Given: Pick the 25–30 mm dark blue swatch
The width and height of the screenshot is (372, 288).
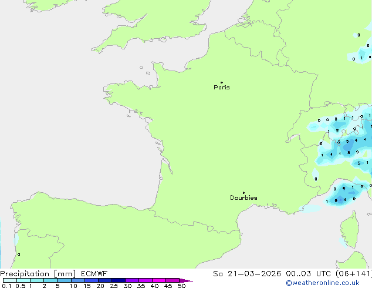Looking at the screenshot, I should [119, 280].
